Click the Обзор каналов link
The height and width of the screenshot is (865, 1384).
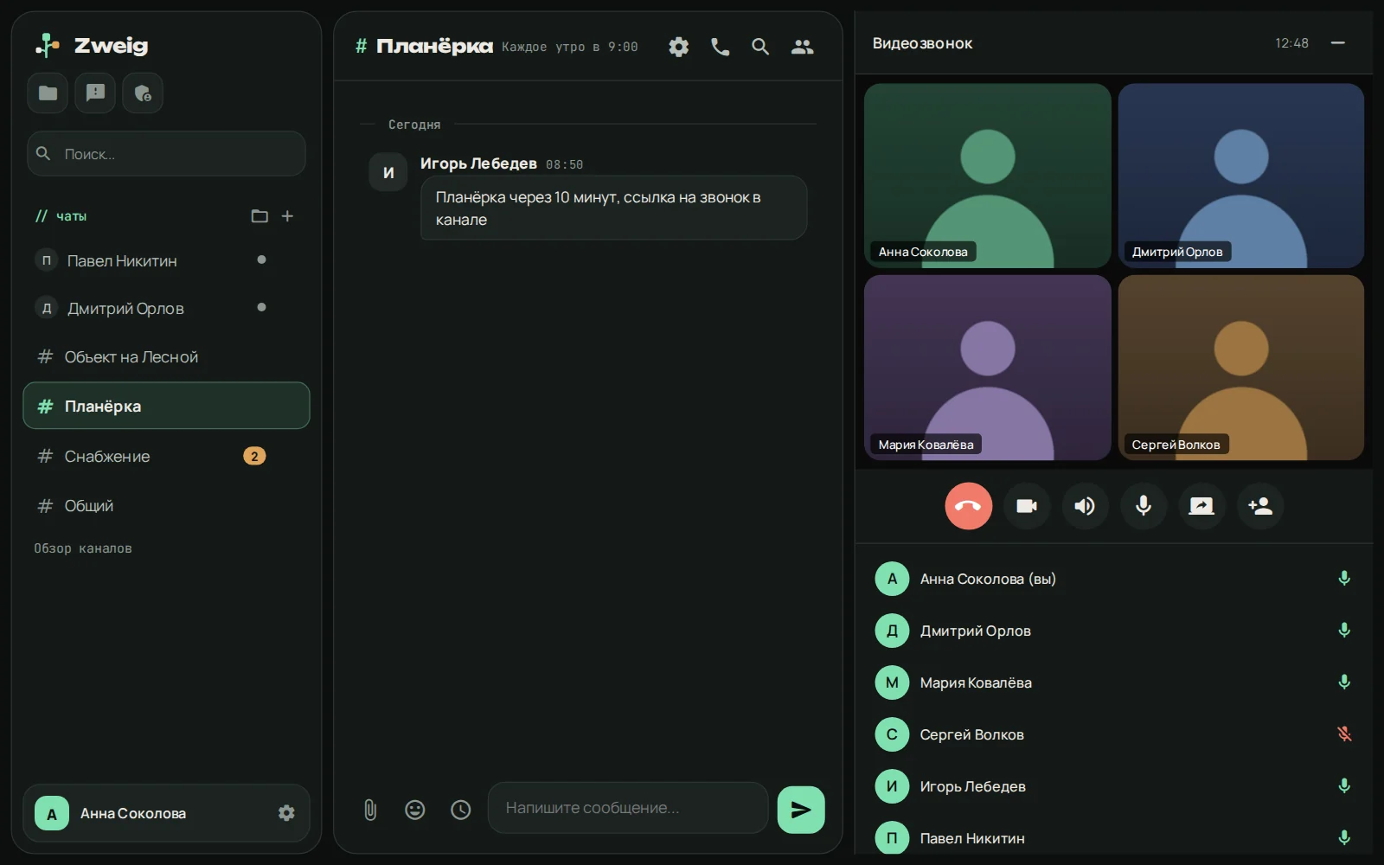point(83,548)
